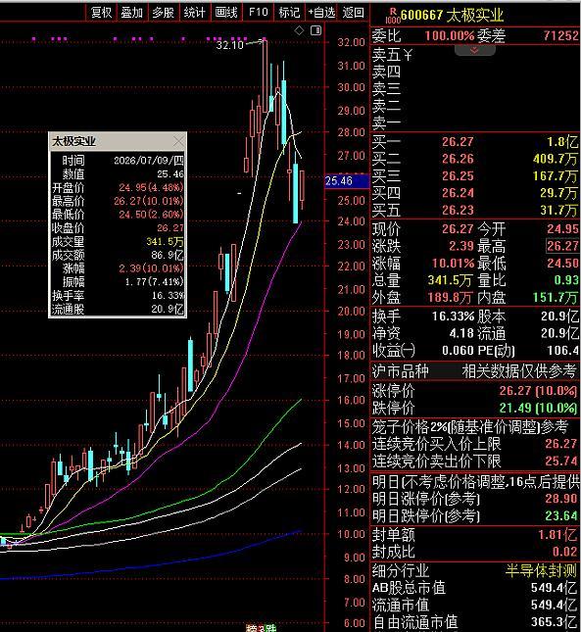Click 跌停价 21.49 (10.0%)

click(538, 408)
